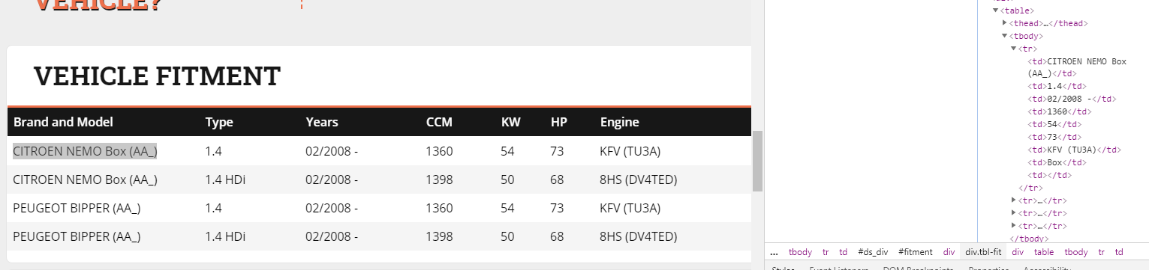Open the breadcrumb overflow ellipsis
The image size is (1149, 270).
coord(774,252)
